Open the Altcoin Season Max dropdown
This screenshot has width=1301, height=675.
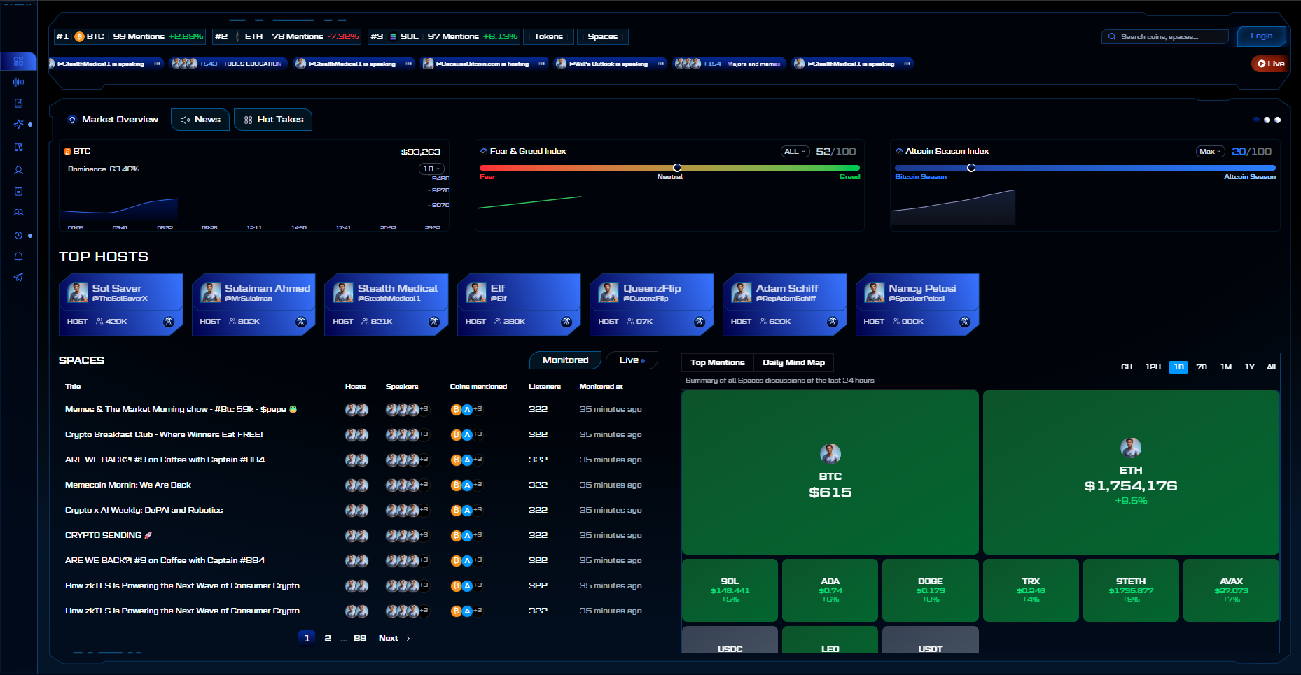[1210, 152]
